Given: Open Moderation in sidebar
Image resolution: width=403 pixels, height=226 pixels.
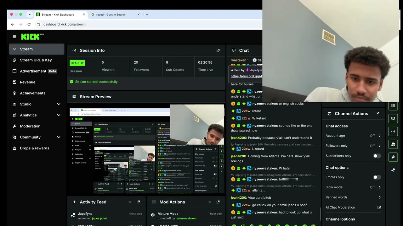Looking at the screenshot, I should point(37,126).
